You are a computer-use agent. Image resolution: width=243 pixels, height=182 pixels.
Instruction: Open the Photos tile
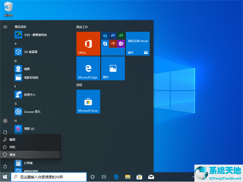(113, 68)
